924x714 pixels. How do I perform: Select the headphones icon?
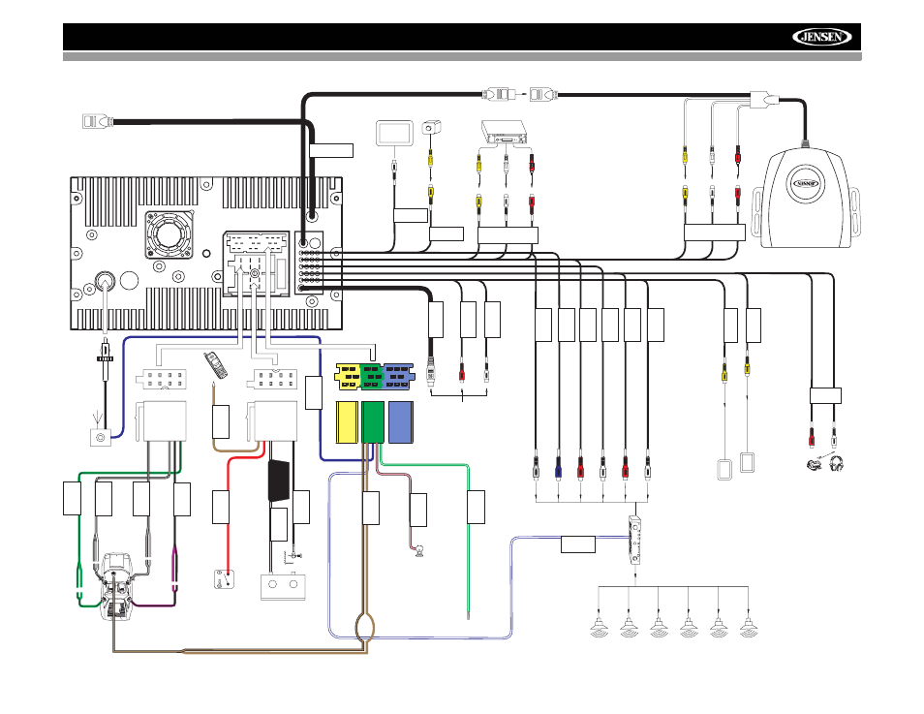click(836, 464)
